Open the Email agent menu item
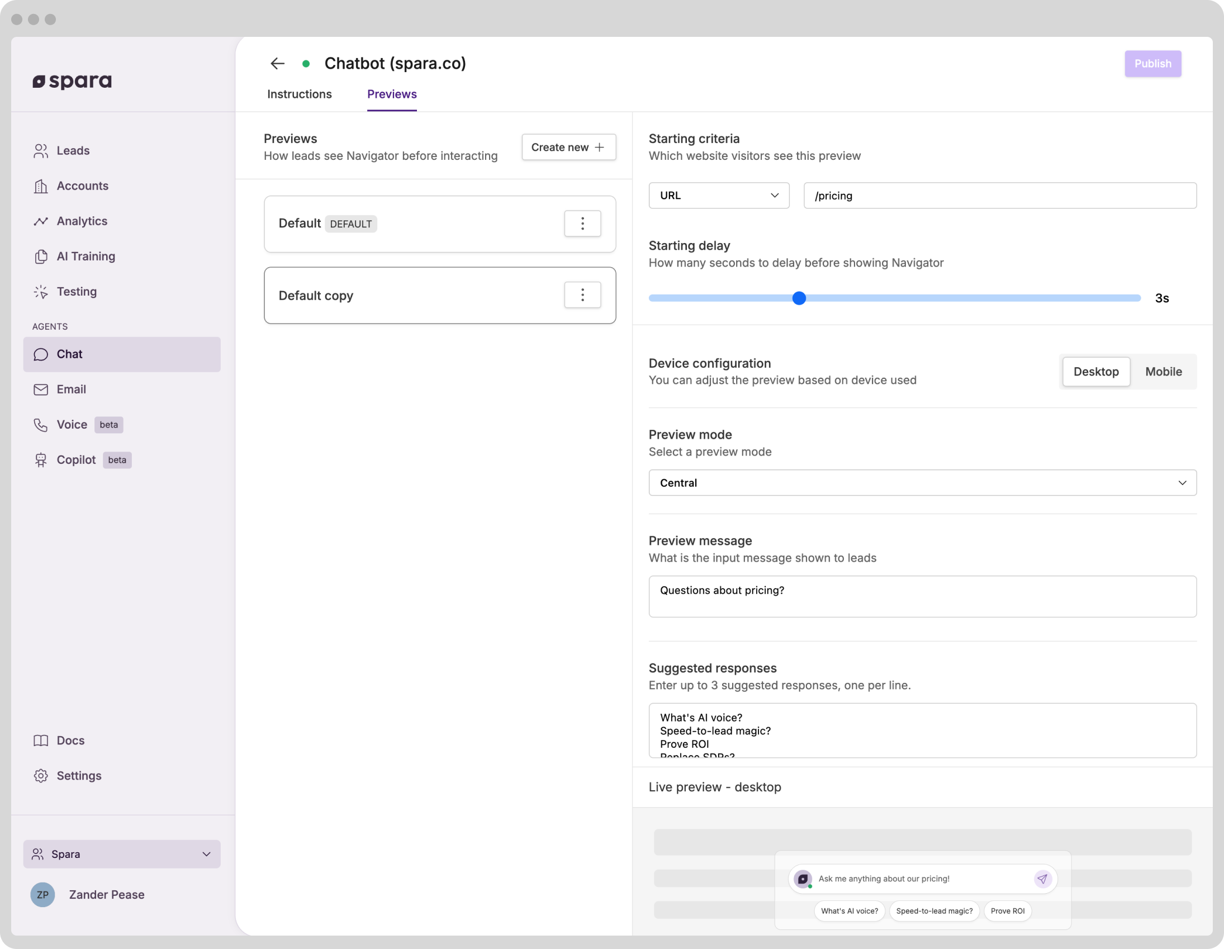 (x=70, y=390)
